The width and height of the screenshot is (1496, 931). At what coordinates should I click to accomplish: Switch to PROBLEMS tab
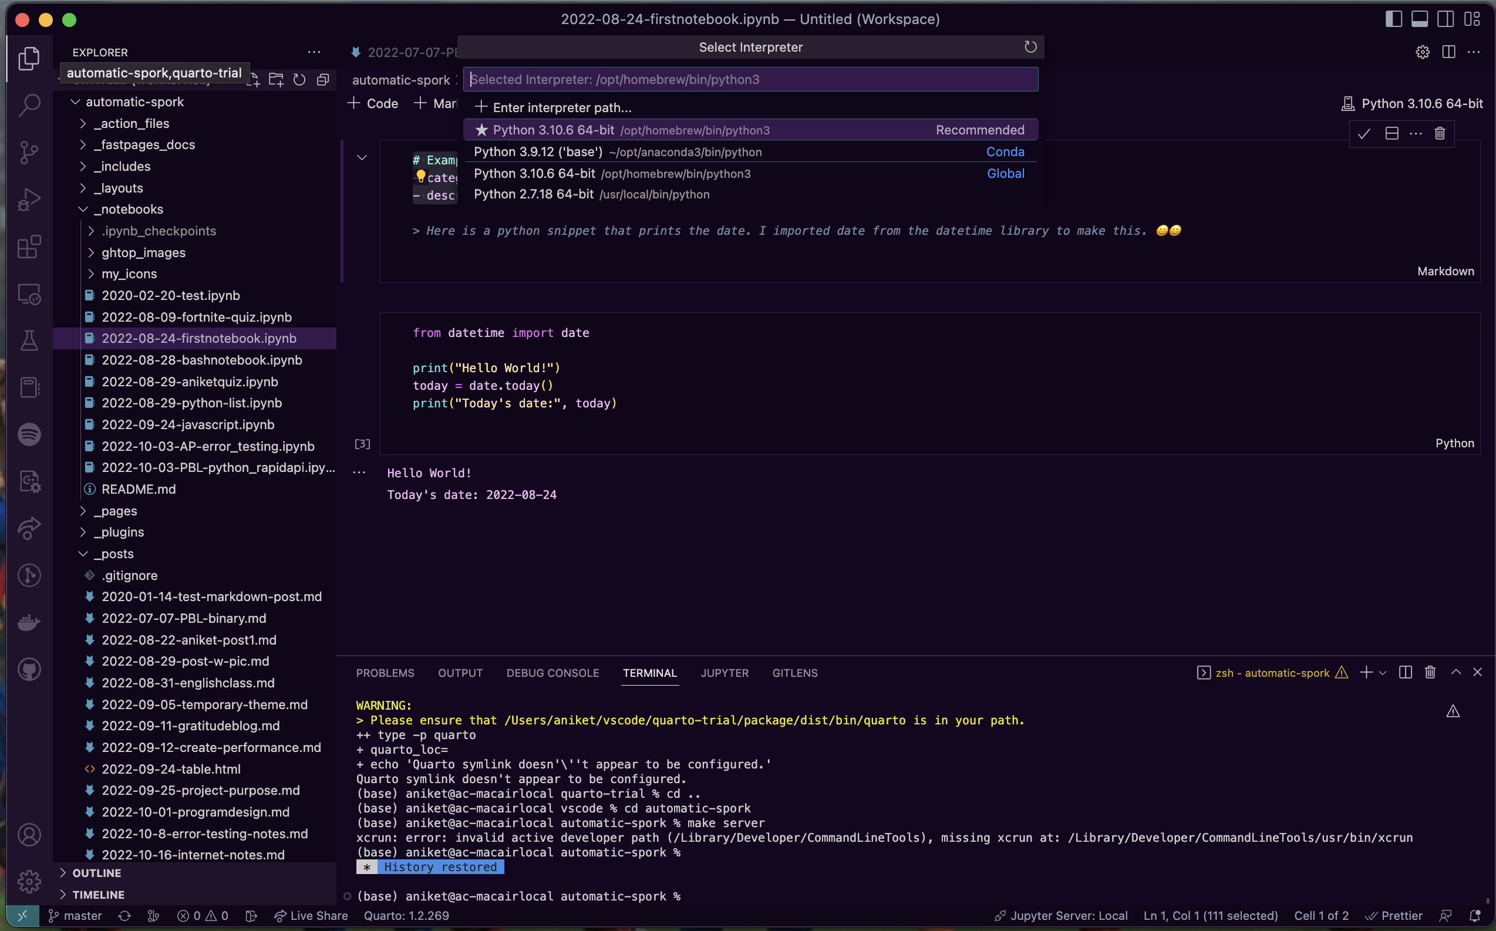coord(385,673)
